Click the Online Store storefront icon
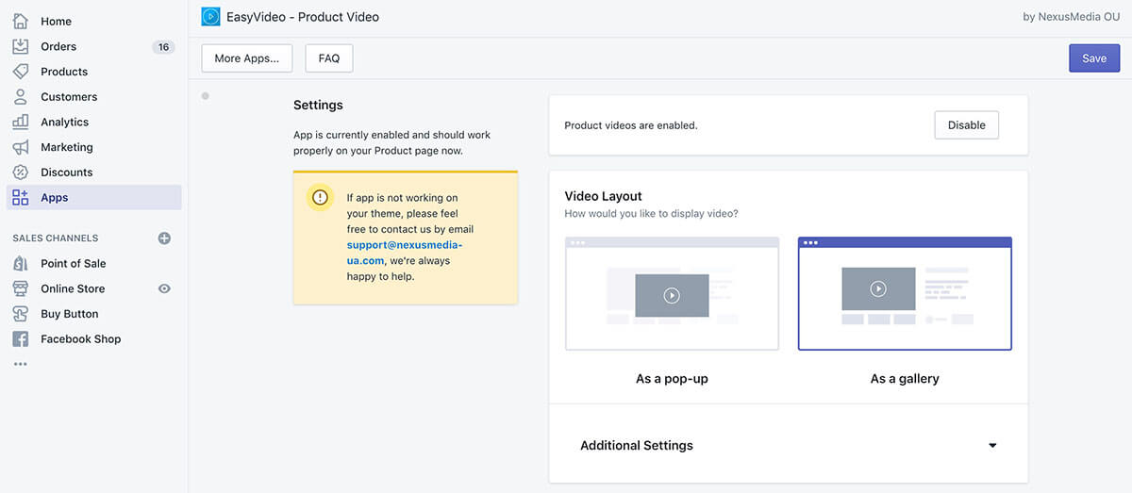The height and width of the screenshot is (493, 1132). tap(20, 288)
